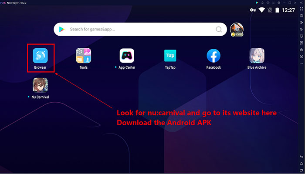Take a screenshot with the scissors icon
Viewport: 305px width, 174px height.
[302, 57]
